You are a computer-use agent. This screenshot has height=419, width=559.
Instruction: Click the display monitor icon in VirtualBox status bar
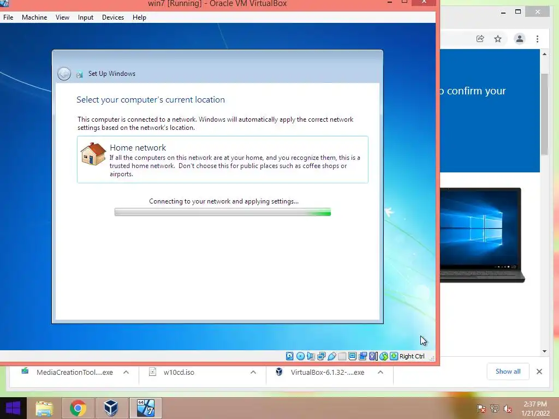[352, 356]
